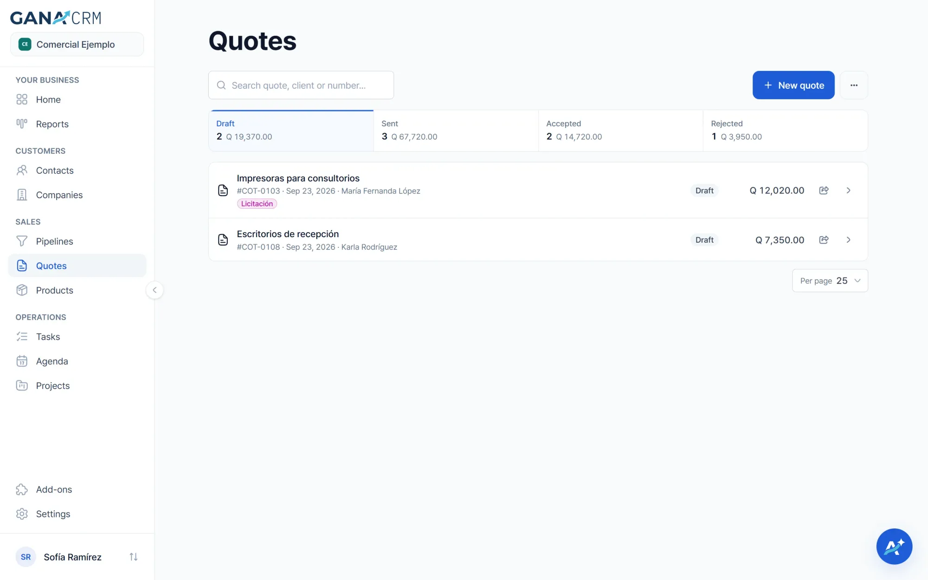The height and width of the screenshot is (580, 928).
Task: Open the Impresoras para consultorios quote title
Action: click(298, 178)
